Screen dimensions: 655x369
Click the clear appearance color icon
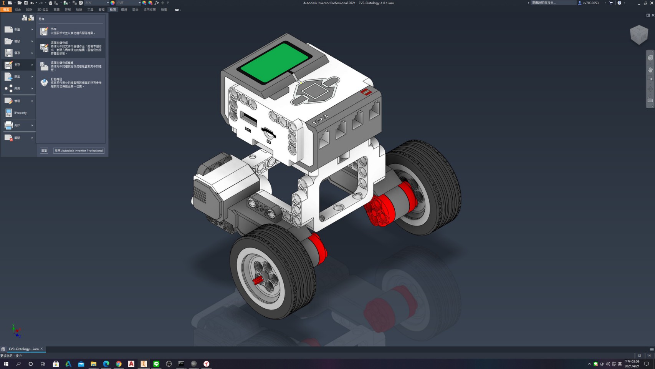[x=151, y=3]
